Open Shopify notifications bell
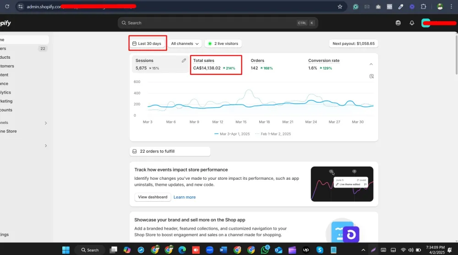The width and height of the screenshot is (458, 255). (412, 23)
